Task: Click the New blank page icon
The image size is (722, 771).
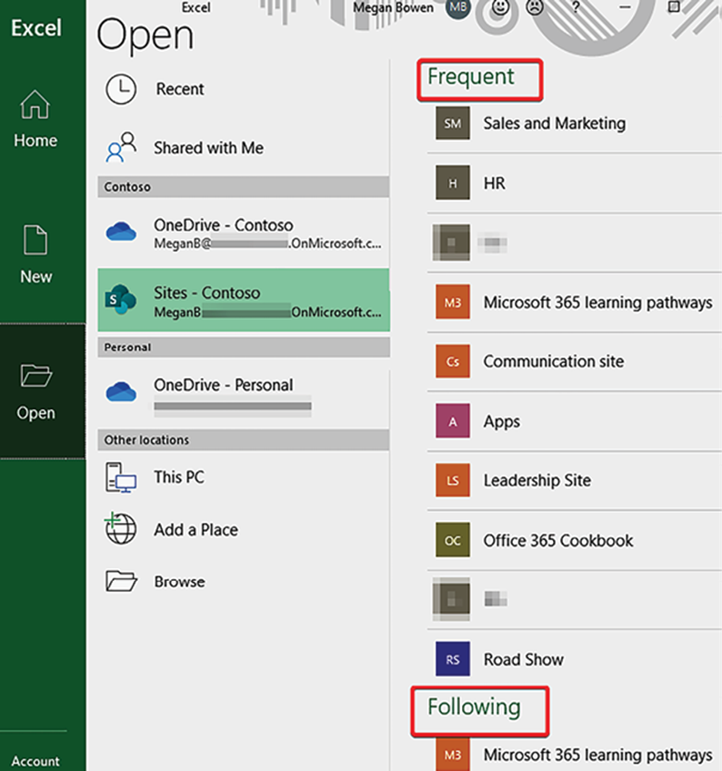Action: pyautogui.click(x=35, y=240)
